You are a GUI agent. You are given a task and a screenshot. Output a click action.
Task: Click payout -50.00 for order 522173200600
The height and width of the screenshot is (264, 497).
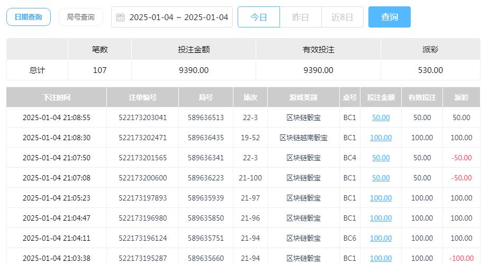point(461,178)
